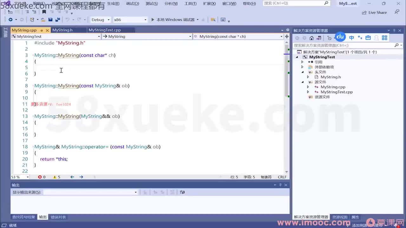Click the split editor icon beside member dropdown
This screenshot has width=406, height=228.
click(287, 36)
